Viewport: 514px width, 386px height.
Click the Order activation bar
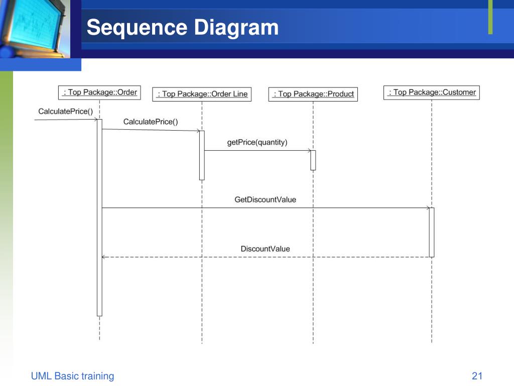100,218
